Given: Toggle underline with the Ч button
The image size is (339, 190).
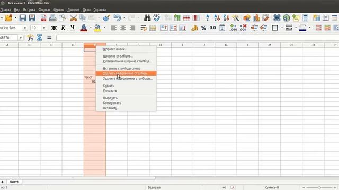Looking at the screenshot, I should click(x=73, y=28).
